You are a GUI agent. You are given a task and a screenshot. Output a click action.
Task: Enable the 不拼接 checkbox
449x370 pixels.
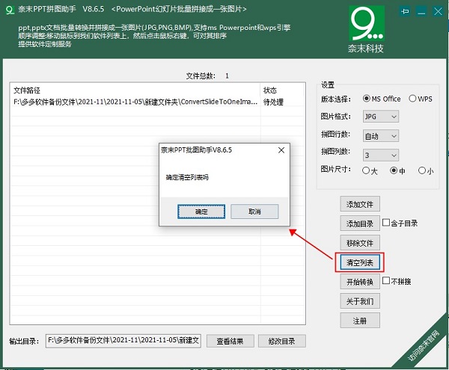[x=386, y=280]
